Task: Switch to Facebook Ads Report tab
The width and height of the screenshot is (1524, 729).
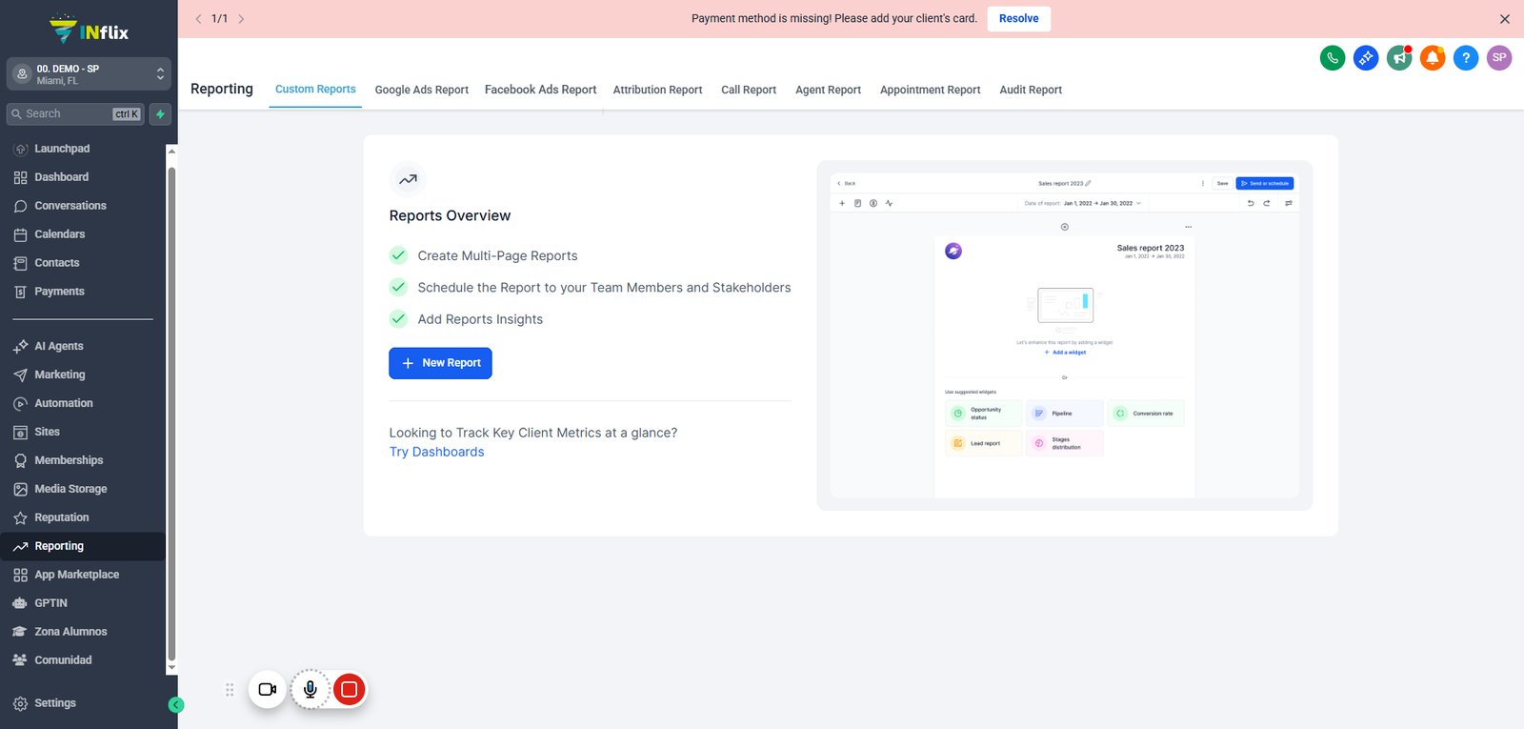Action: tap(541, 90)
